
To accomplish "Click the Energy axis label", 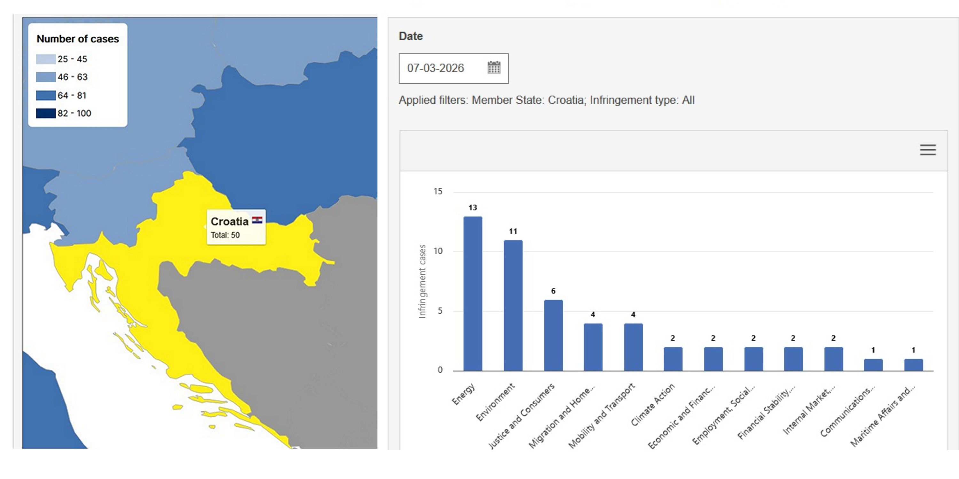I will [x=464, y=393].
